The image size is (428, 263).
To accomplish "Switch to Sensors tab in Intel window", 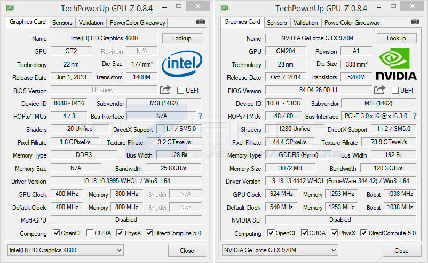I will [62, 23].
